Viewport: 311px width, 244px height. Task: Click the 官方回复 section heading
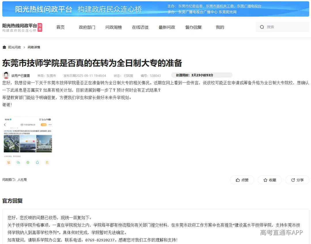(12, 201)
